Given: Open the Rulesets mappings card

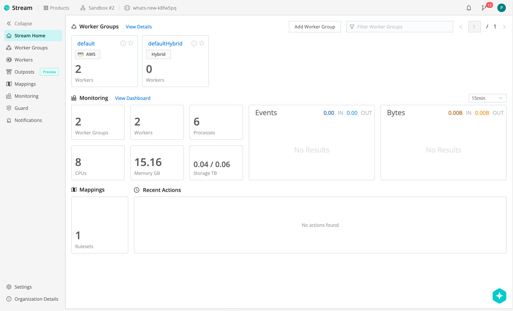Looking at the screenshot, I should coord(100,225).
